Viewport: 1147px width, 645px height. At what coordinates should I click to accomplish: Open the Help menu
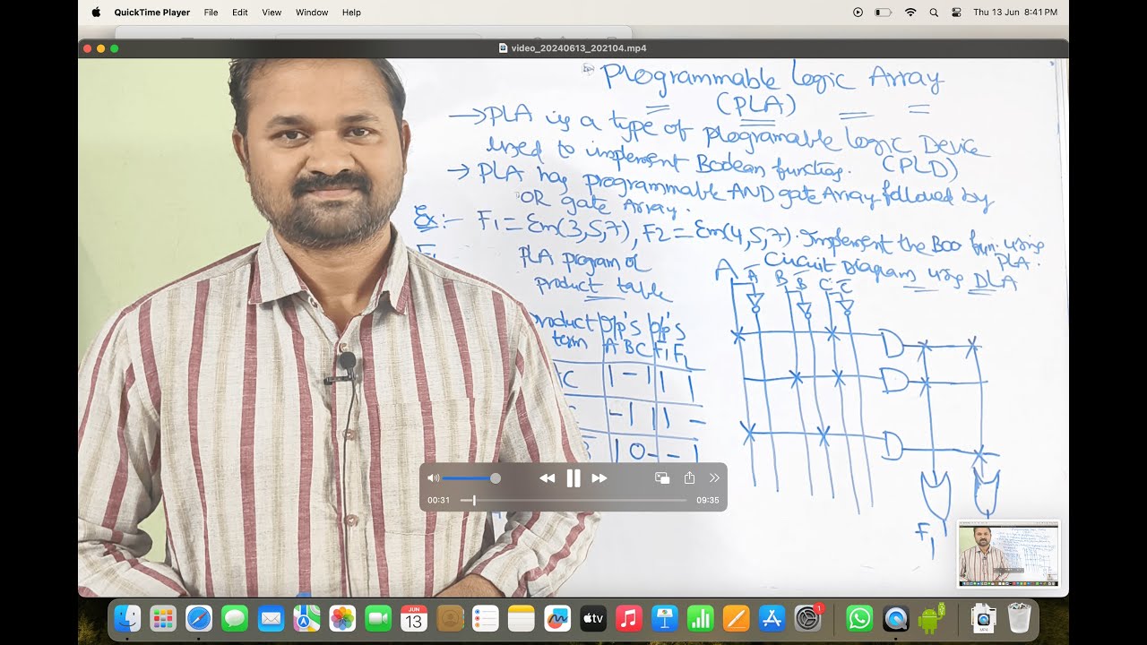tap(351, 13)
